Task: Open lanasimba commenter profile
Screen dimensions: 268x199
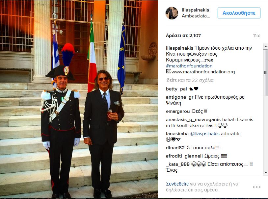Action: point(177,134)
